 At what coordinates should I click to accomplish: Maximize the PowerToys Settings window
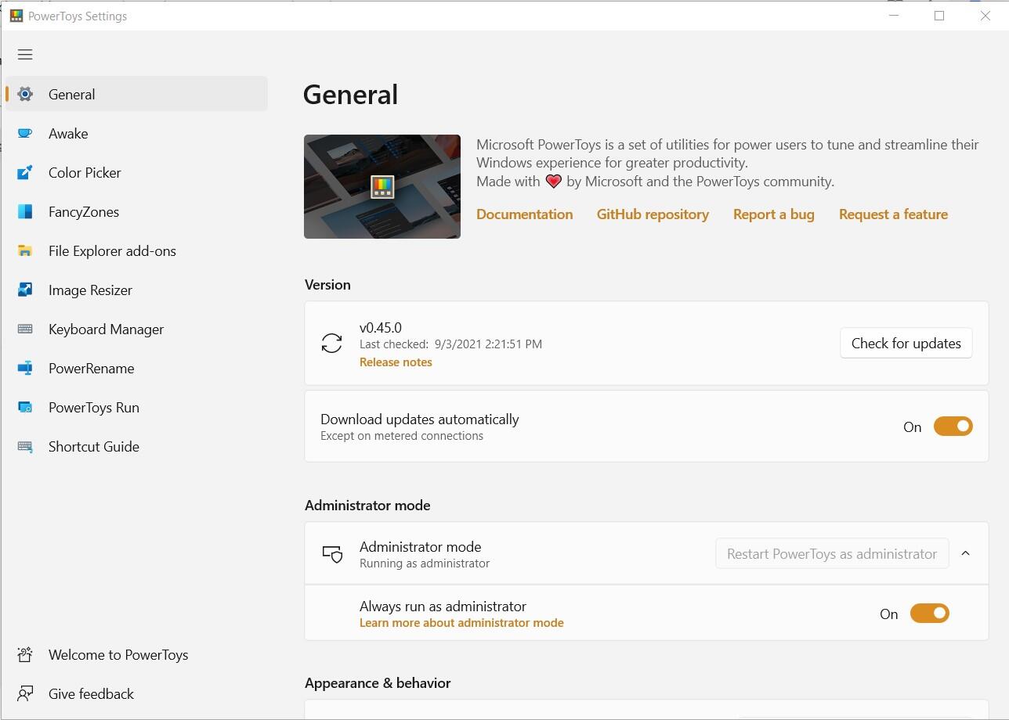tap(939, 16)
